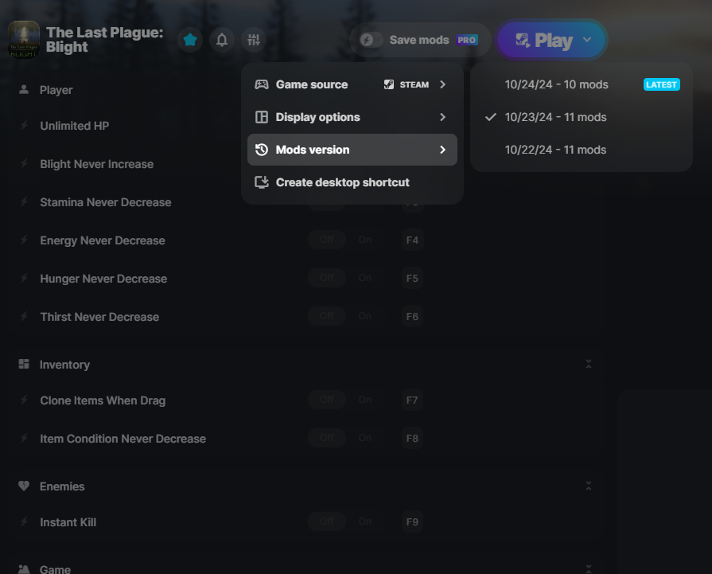Click the lightning icon beside Hunger Never Decrease
The image size is (712, 574).
24,278
